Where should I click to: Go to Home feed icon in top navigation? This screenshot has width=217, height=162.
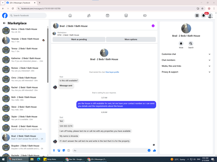[70, 16]
